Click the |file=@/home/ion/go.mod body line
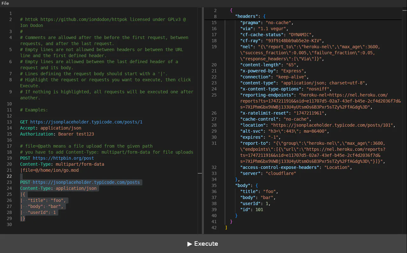The width and height of the screenshot is (407, 253). [x=49, y=170]
